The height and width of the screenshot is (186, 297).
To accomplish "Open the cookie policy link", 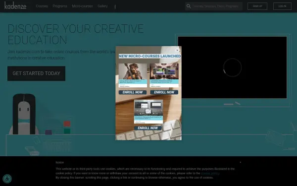I will click(210, 173).
